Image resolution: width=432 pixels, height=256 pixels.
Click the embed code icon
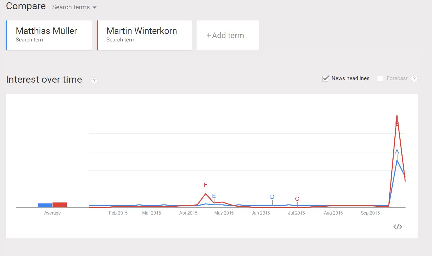(x=397, y=227)
